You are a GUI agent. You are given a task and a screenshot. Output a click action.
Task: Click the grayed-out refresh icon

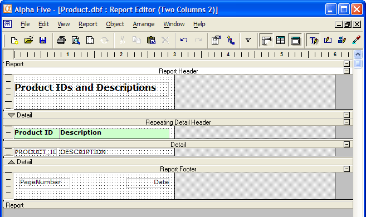tap(104, 41)
